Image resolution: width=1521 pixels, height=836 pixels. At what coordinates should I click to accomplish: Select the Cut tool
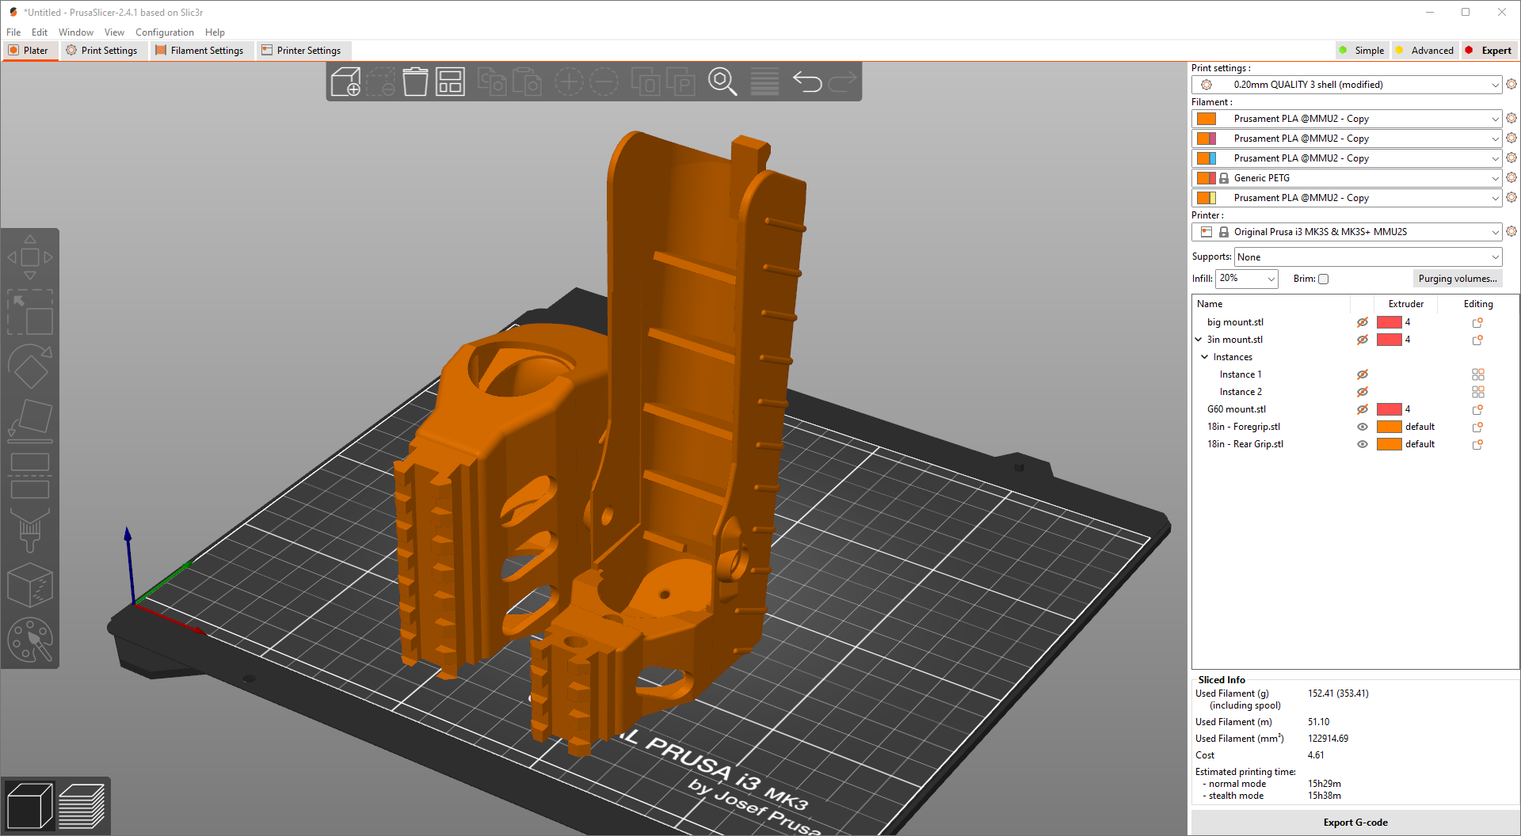click(30, 475)
